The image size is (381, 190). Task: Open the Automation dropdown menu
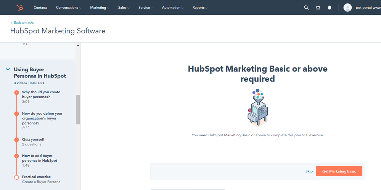point(172,8)
